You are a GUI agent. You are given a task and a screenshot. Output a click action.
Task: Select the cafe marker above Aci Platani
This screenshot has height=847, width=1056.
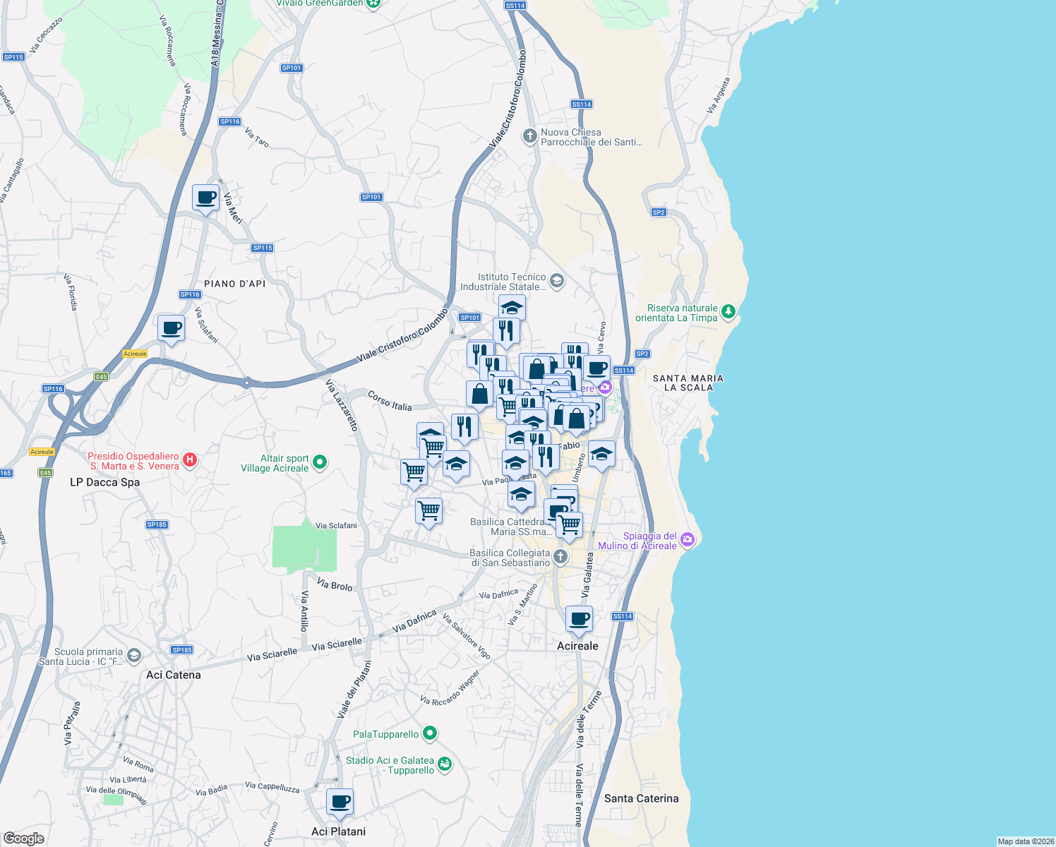pyautogui.click(x=340, y=803)
